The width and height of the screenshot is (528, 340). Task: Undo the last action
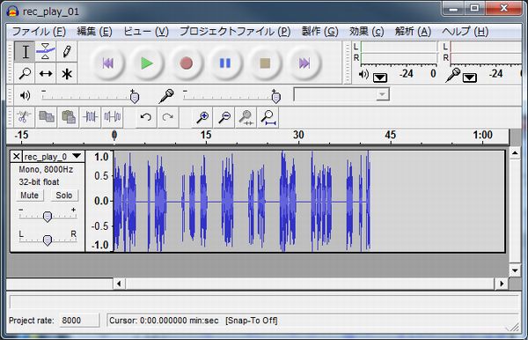(146, 117)
